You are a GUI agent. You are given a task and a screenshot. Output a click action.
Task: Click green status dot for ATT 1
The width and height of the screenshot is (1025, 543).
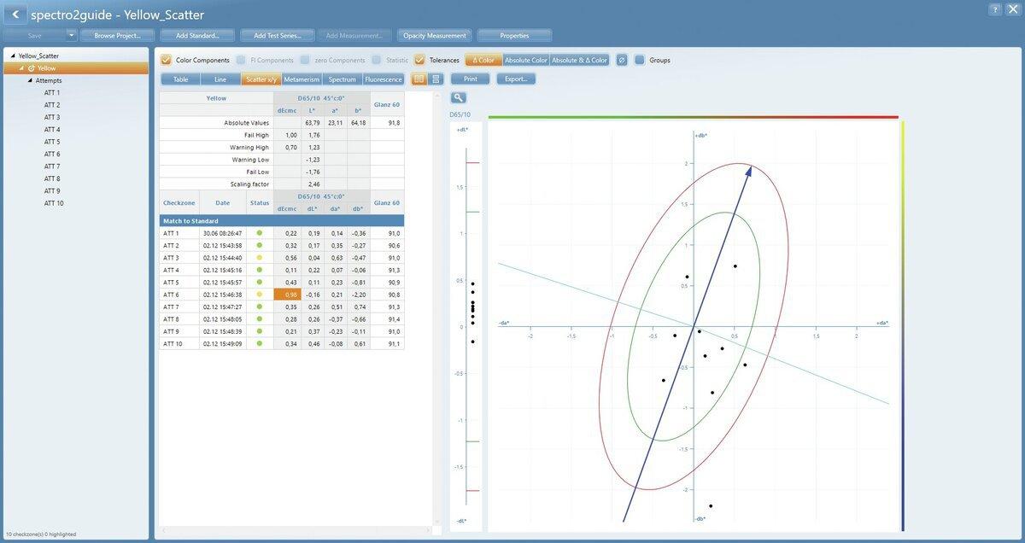point(260,233)
